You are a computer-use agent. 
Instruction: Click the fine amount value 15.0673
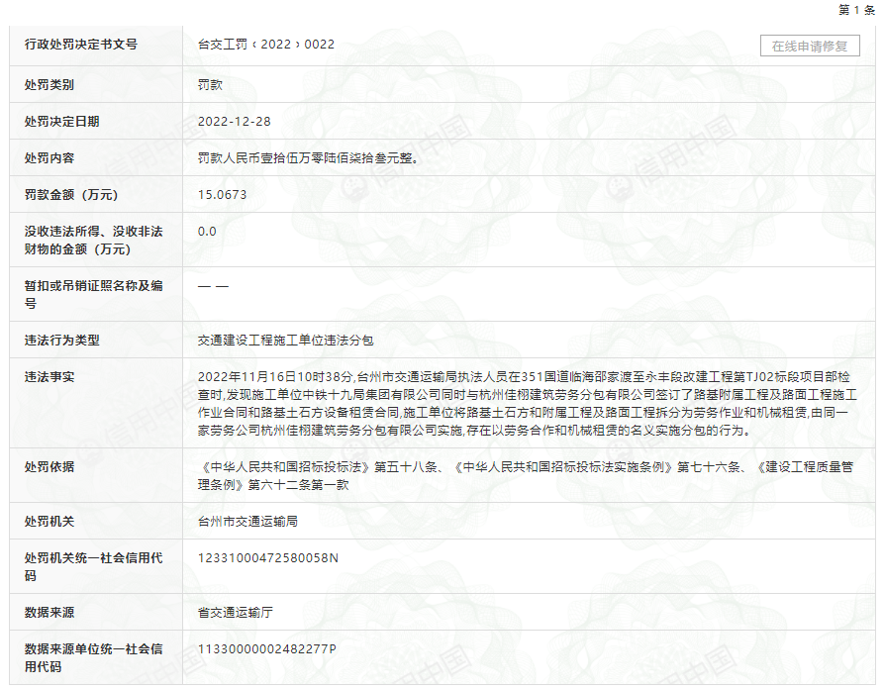(223, 195)
